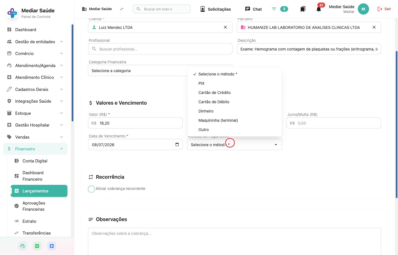Open the calendar picker in Data de Vencimento
The width and height of the screenshot is (398, 255).
click(177, 144)
